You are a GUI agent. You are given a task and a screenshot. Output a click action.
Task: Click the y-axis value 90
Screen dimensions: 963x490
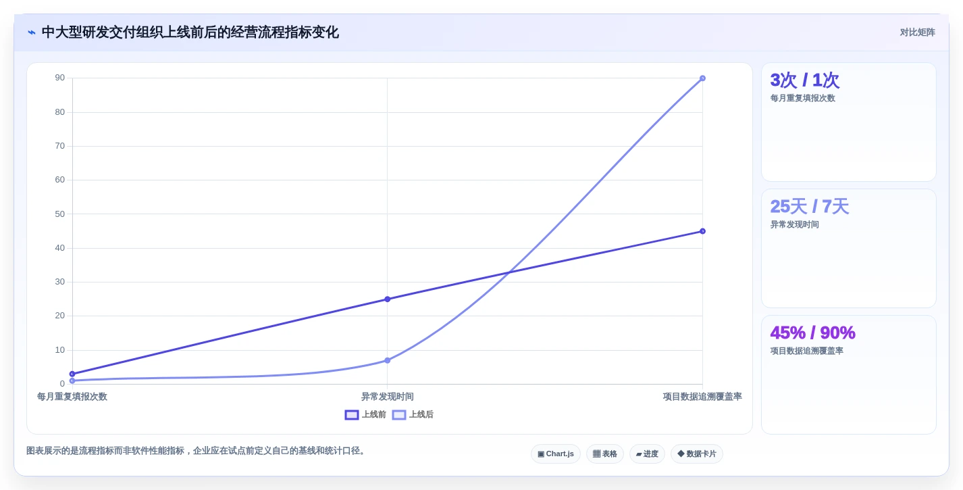60,78
